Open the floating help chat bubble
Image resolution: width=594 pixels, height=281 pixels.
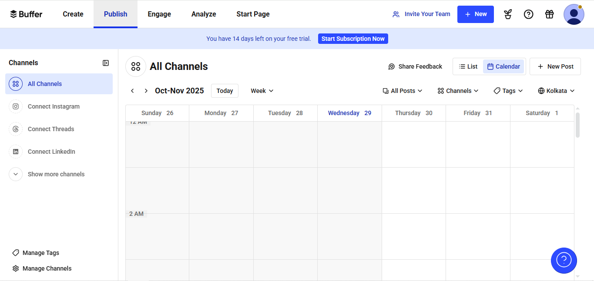tap(564, 260)
